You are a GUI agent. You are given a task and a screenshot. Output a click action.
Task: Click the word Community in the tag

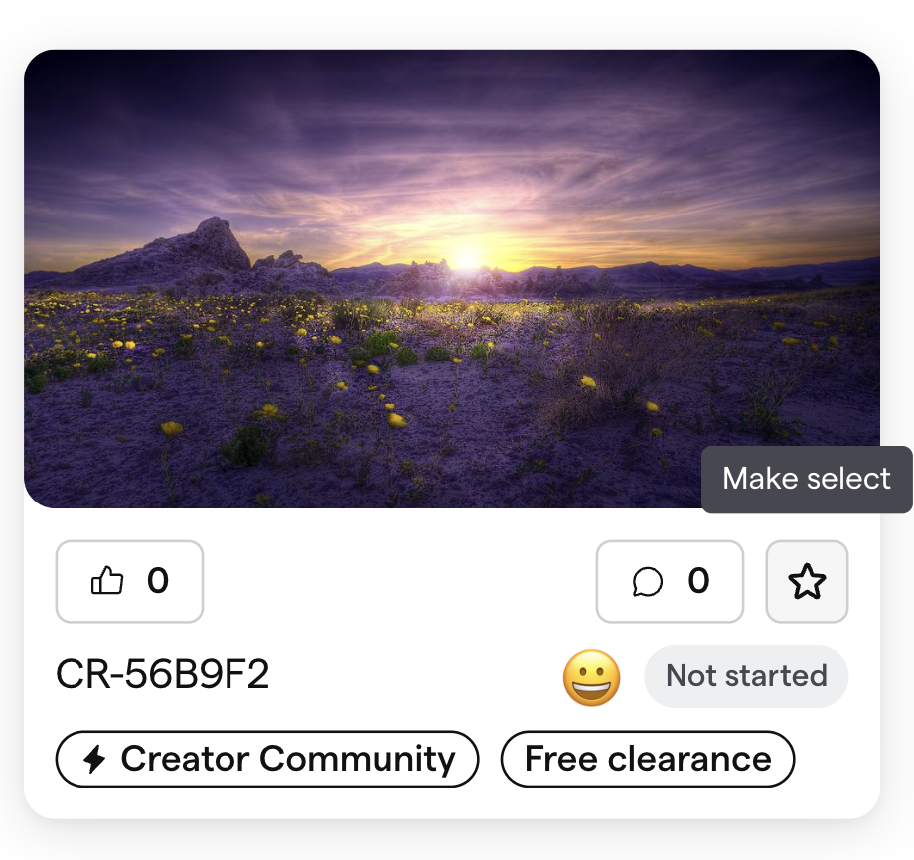pyautogui.click(x=358, y=759)
